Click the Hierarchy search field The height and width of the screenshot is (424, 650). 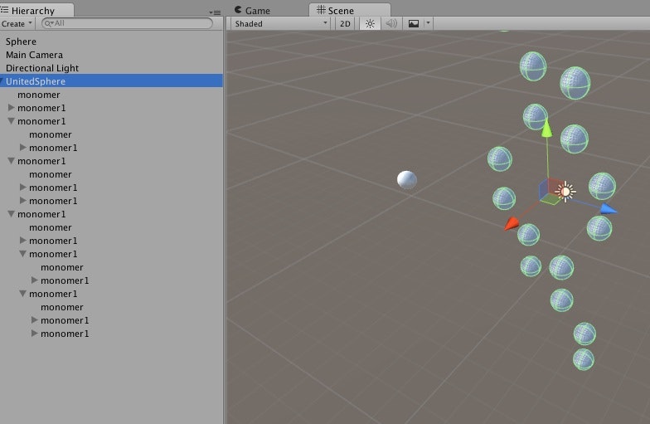tap(127, 23)
